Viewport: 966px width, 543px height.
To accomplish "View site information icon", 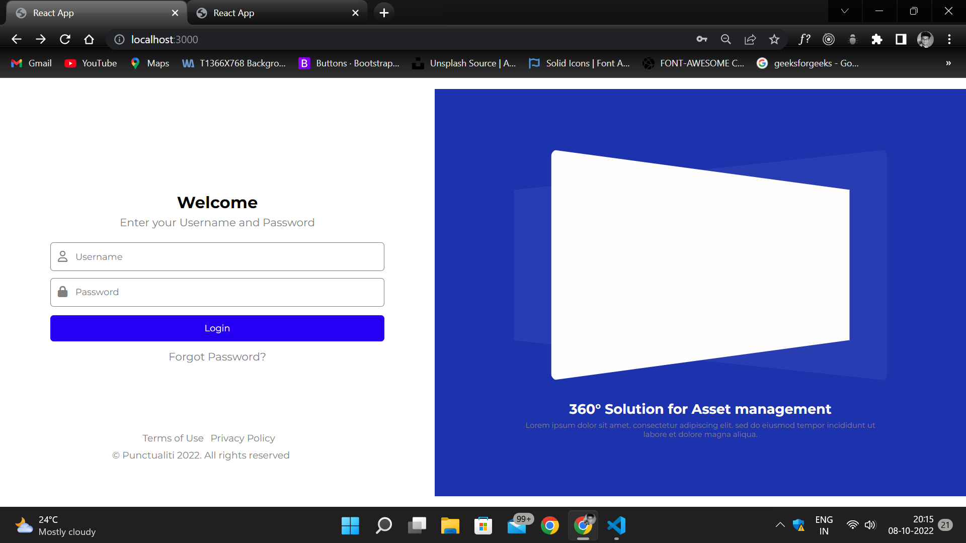I will click(x=119, y=39).
